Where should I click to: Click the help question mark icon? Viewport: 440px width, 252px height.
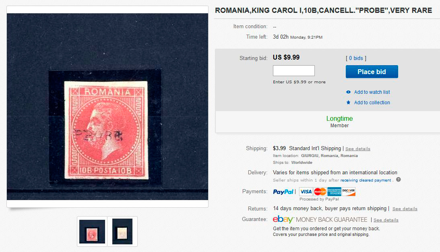[398, 180]
